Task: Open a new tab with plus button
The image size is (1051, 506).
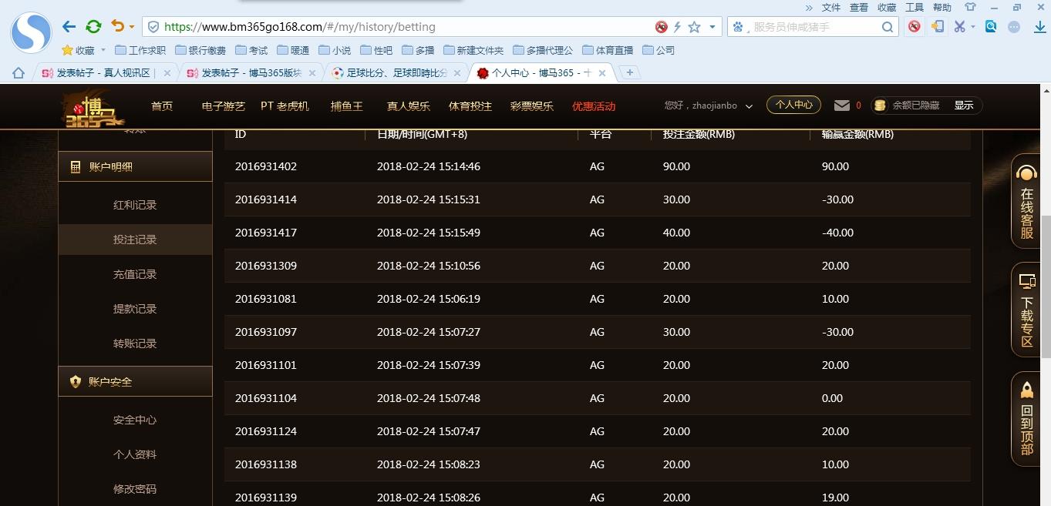Action: (x=630, y=72)
